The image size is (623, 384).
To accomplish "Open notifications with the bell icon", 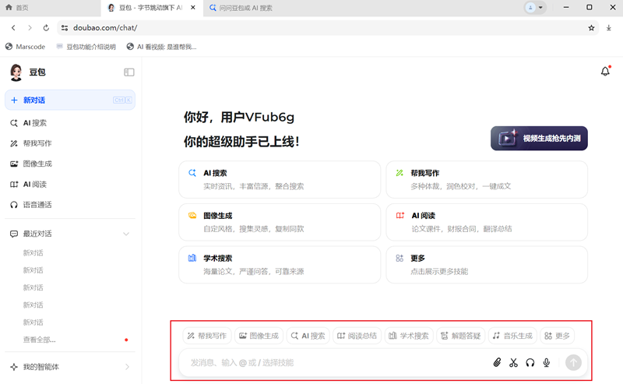I will click(605, 72).
